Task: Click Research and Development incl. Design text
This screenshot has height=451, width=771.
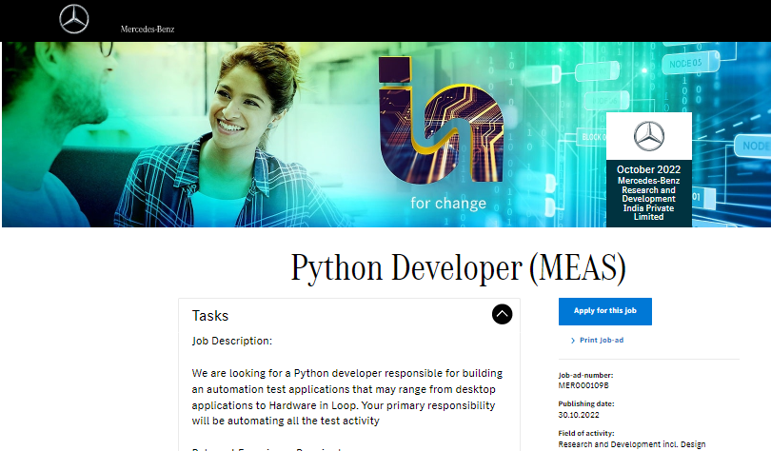Action: (x=631, y=444)
